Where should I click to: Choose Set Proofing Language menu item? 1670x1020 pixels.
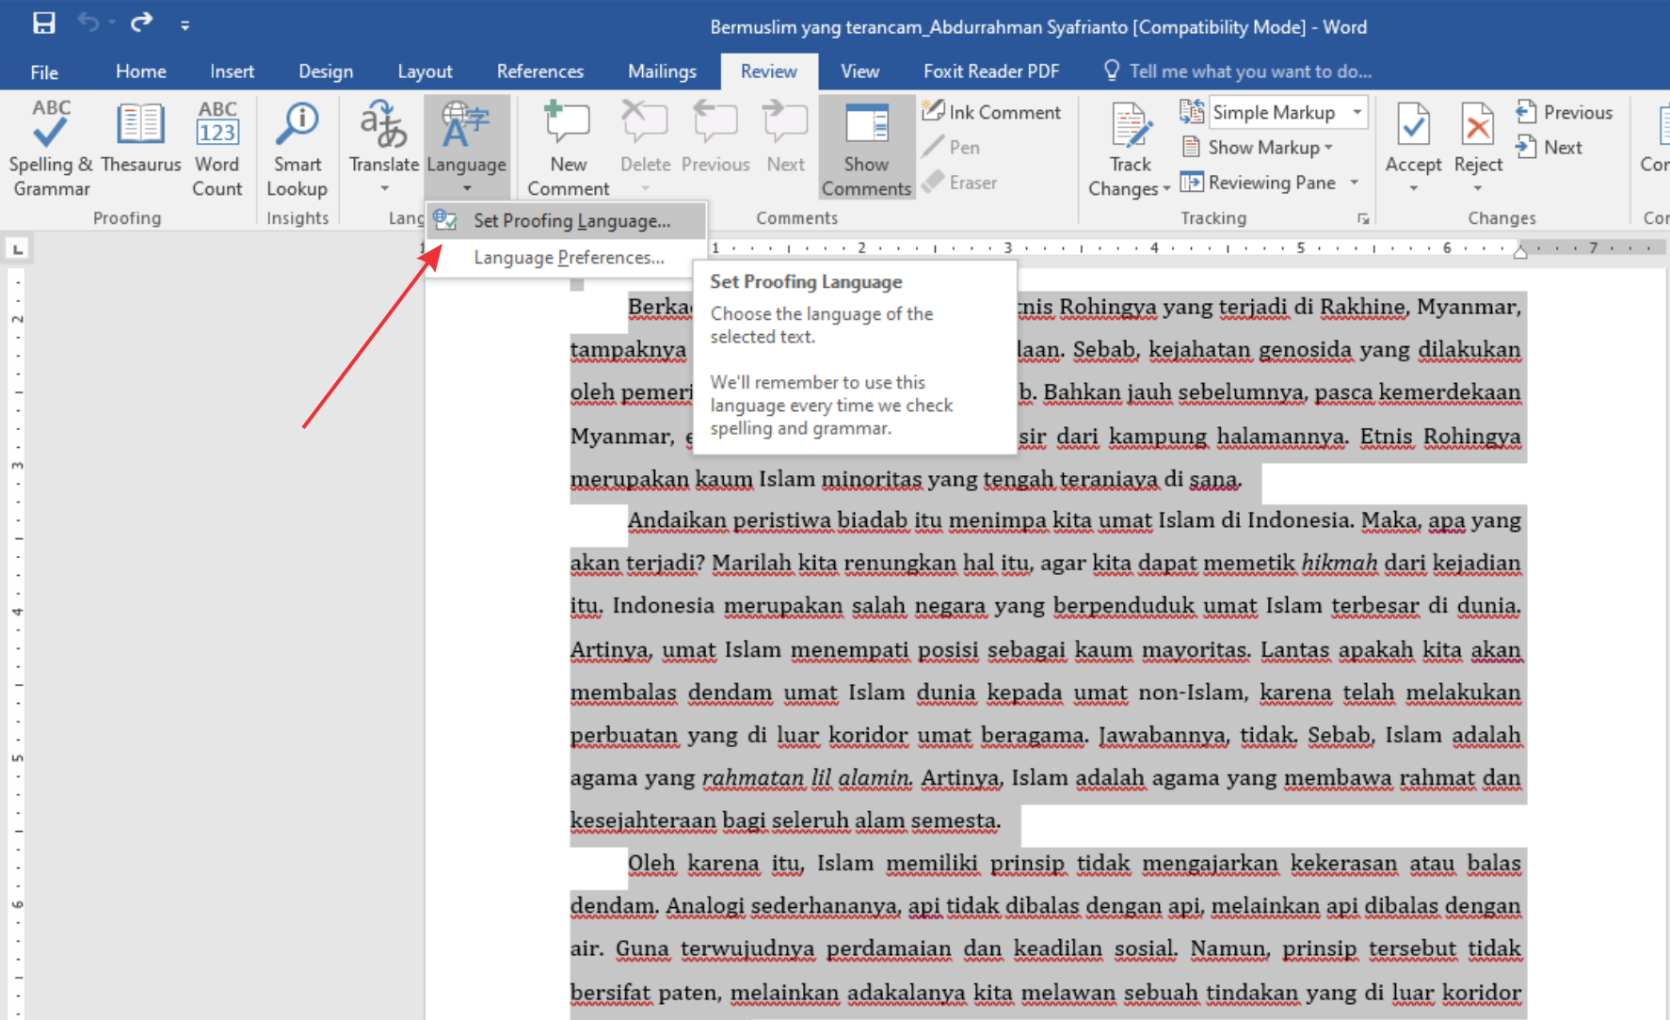[x=571, y=221]
